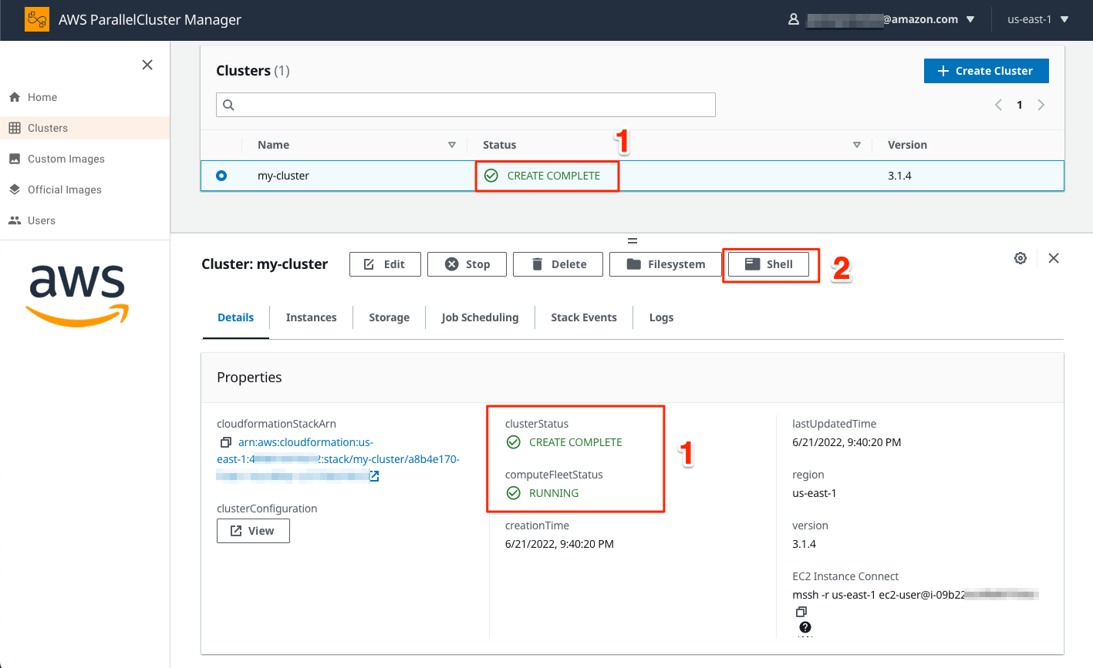Click the lastUpdatedTime value

(847, 442)
